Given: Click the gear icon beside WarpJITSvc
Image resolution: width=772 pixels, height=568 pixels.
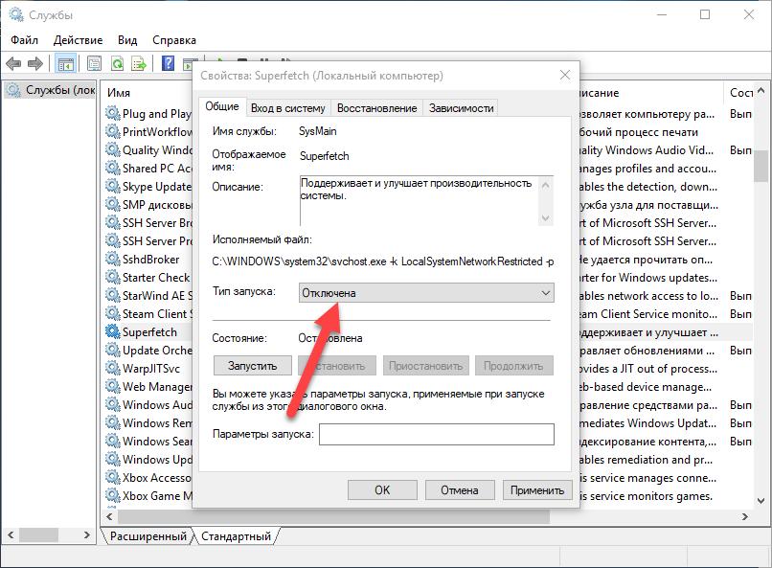Looking at the screenshot, I should pos(113,369).
